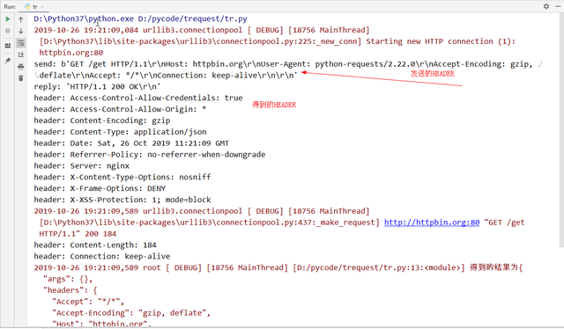Click the 'header: Date: Sat, 26 Oct 2019' line
Screen dimensions: 564x329
[x=131, y=143]
